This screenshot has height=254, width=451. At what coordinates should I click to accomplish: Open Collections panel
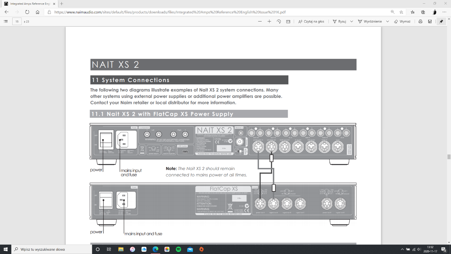[423, 12]
